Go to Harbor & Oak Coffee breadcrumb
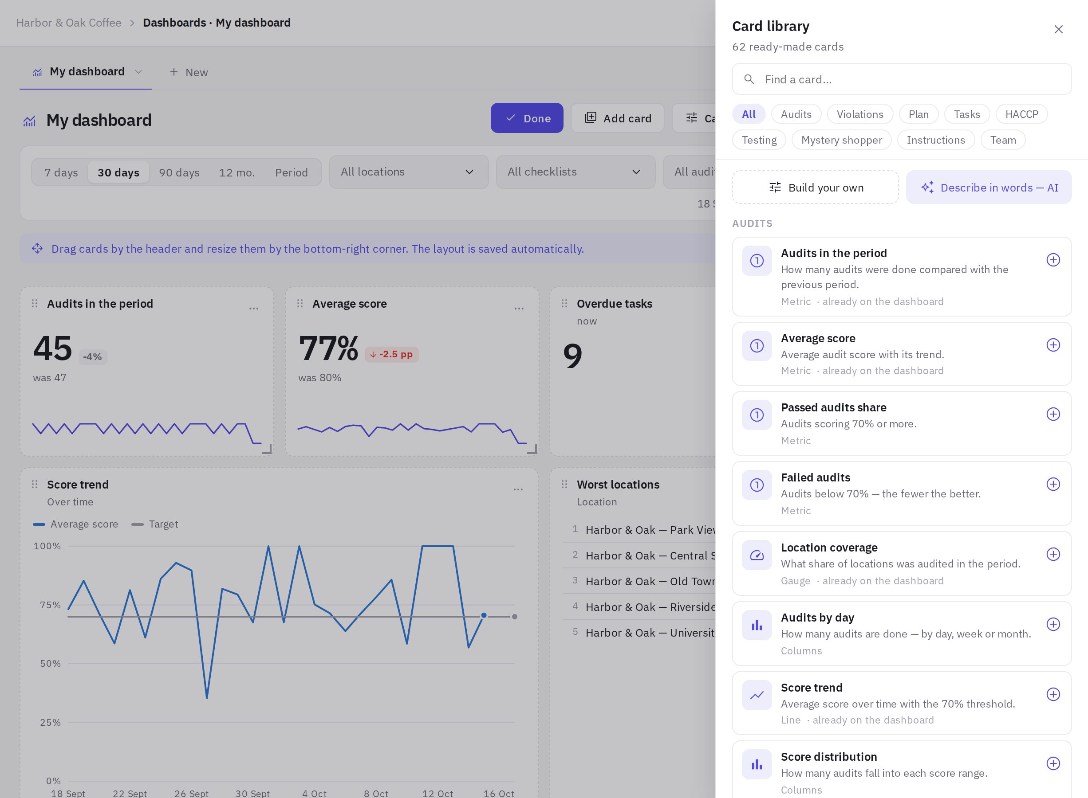 click(69, 23)
